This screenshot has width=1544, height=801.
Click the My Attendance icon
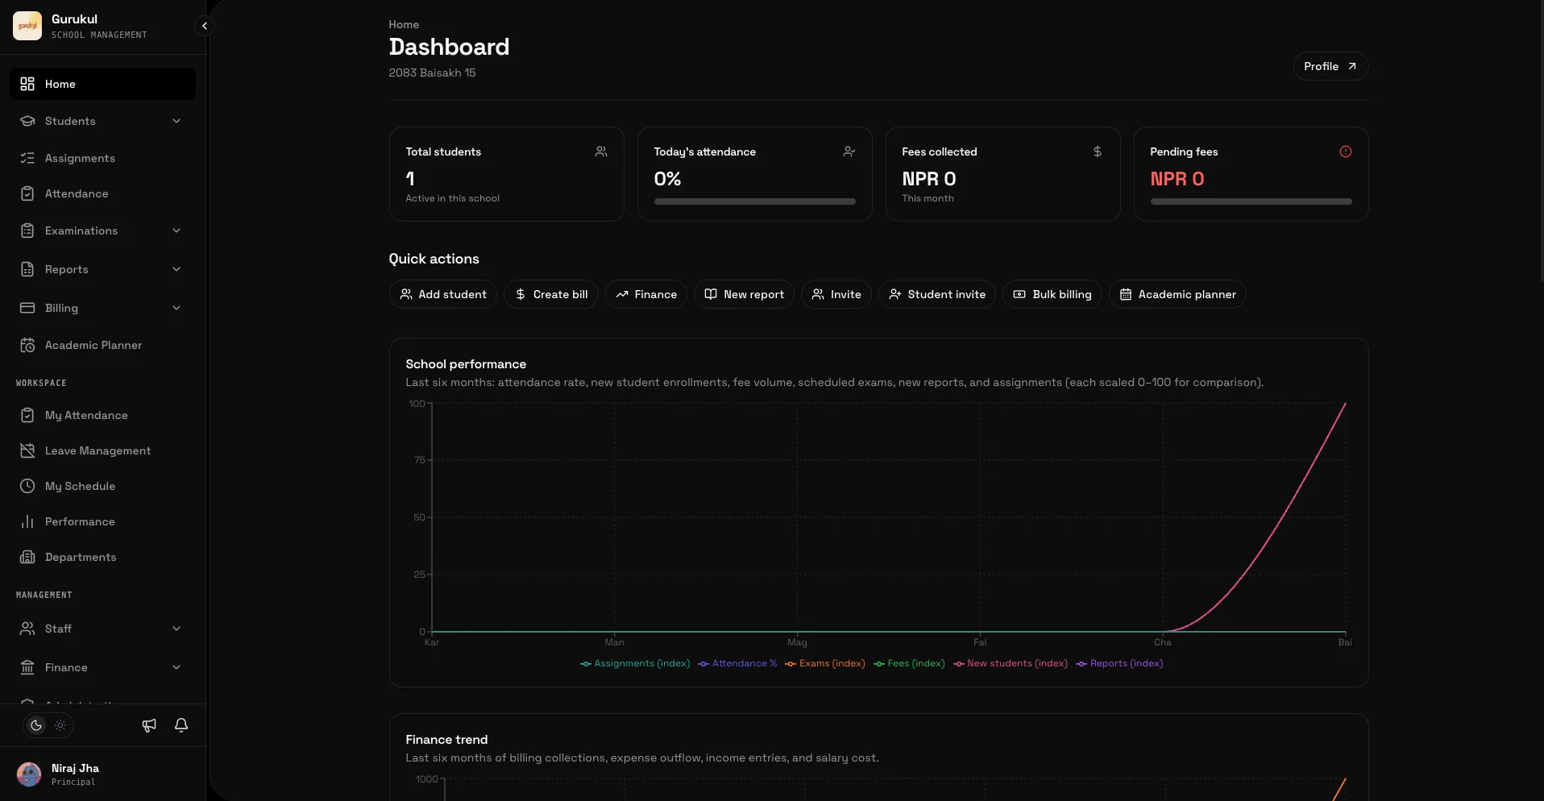tap(27, 415)
